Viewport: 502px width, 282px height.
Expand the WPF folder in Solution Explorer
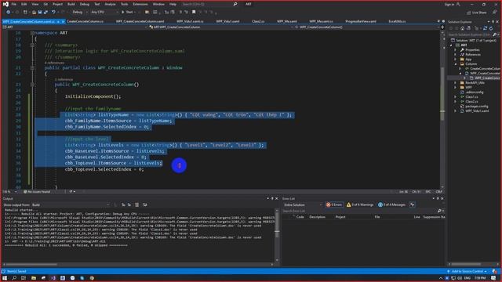(x=456, y=87)
